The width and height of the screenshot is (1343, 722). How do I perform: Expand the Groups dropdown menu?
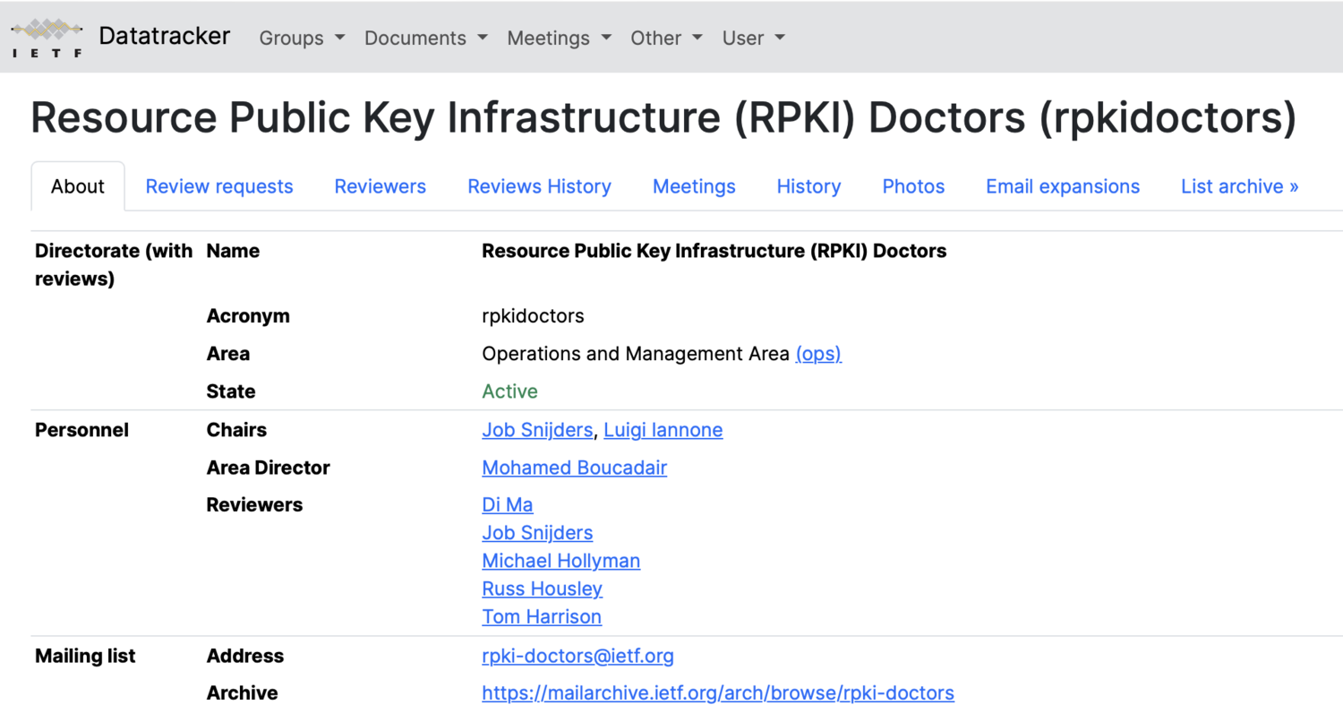coord(302,38)
